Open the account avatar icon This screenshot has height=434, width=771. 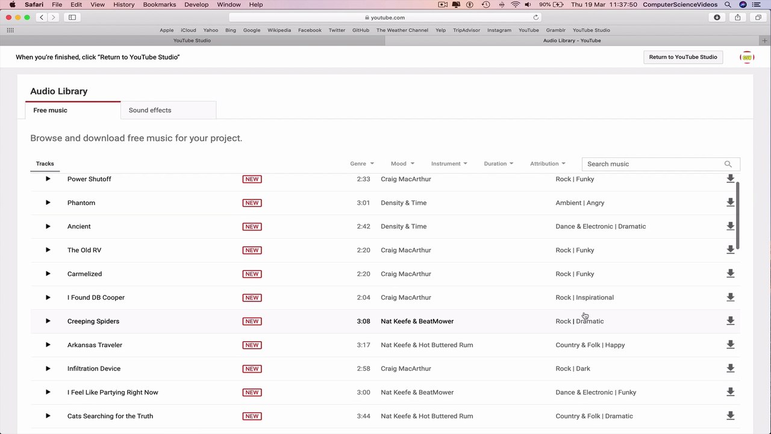coord(747,57)
